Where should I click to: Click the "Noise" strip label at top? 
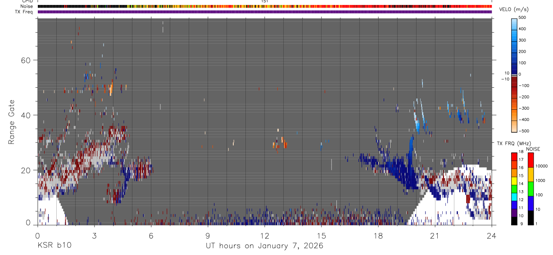27,6
